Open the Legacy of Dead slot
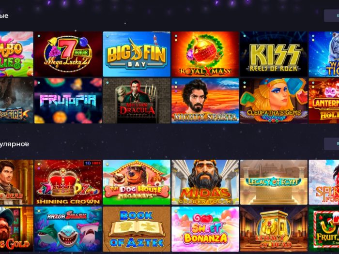 [274, 229]
